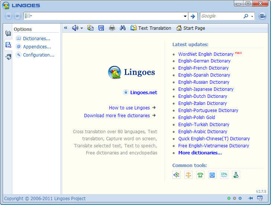Open the blue time zone tool icon
Image resolution: width=271 pixels, height=205 pixels.
click(x=212, y=175)
